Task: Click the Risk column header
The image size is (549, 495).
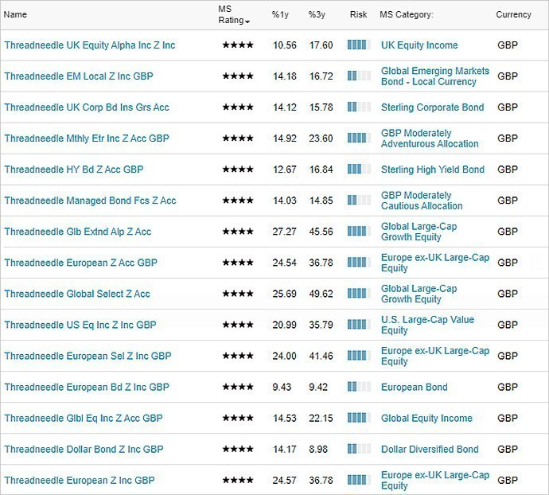Action: click(x=358, y=14)
